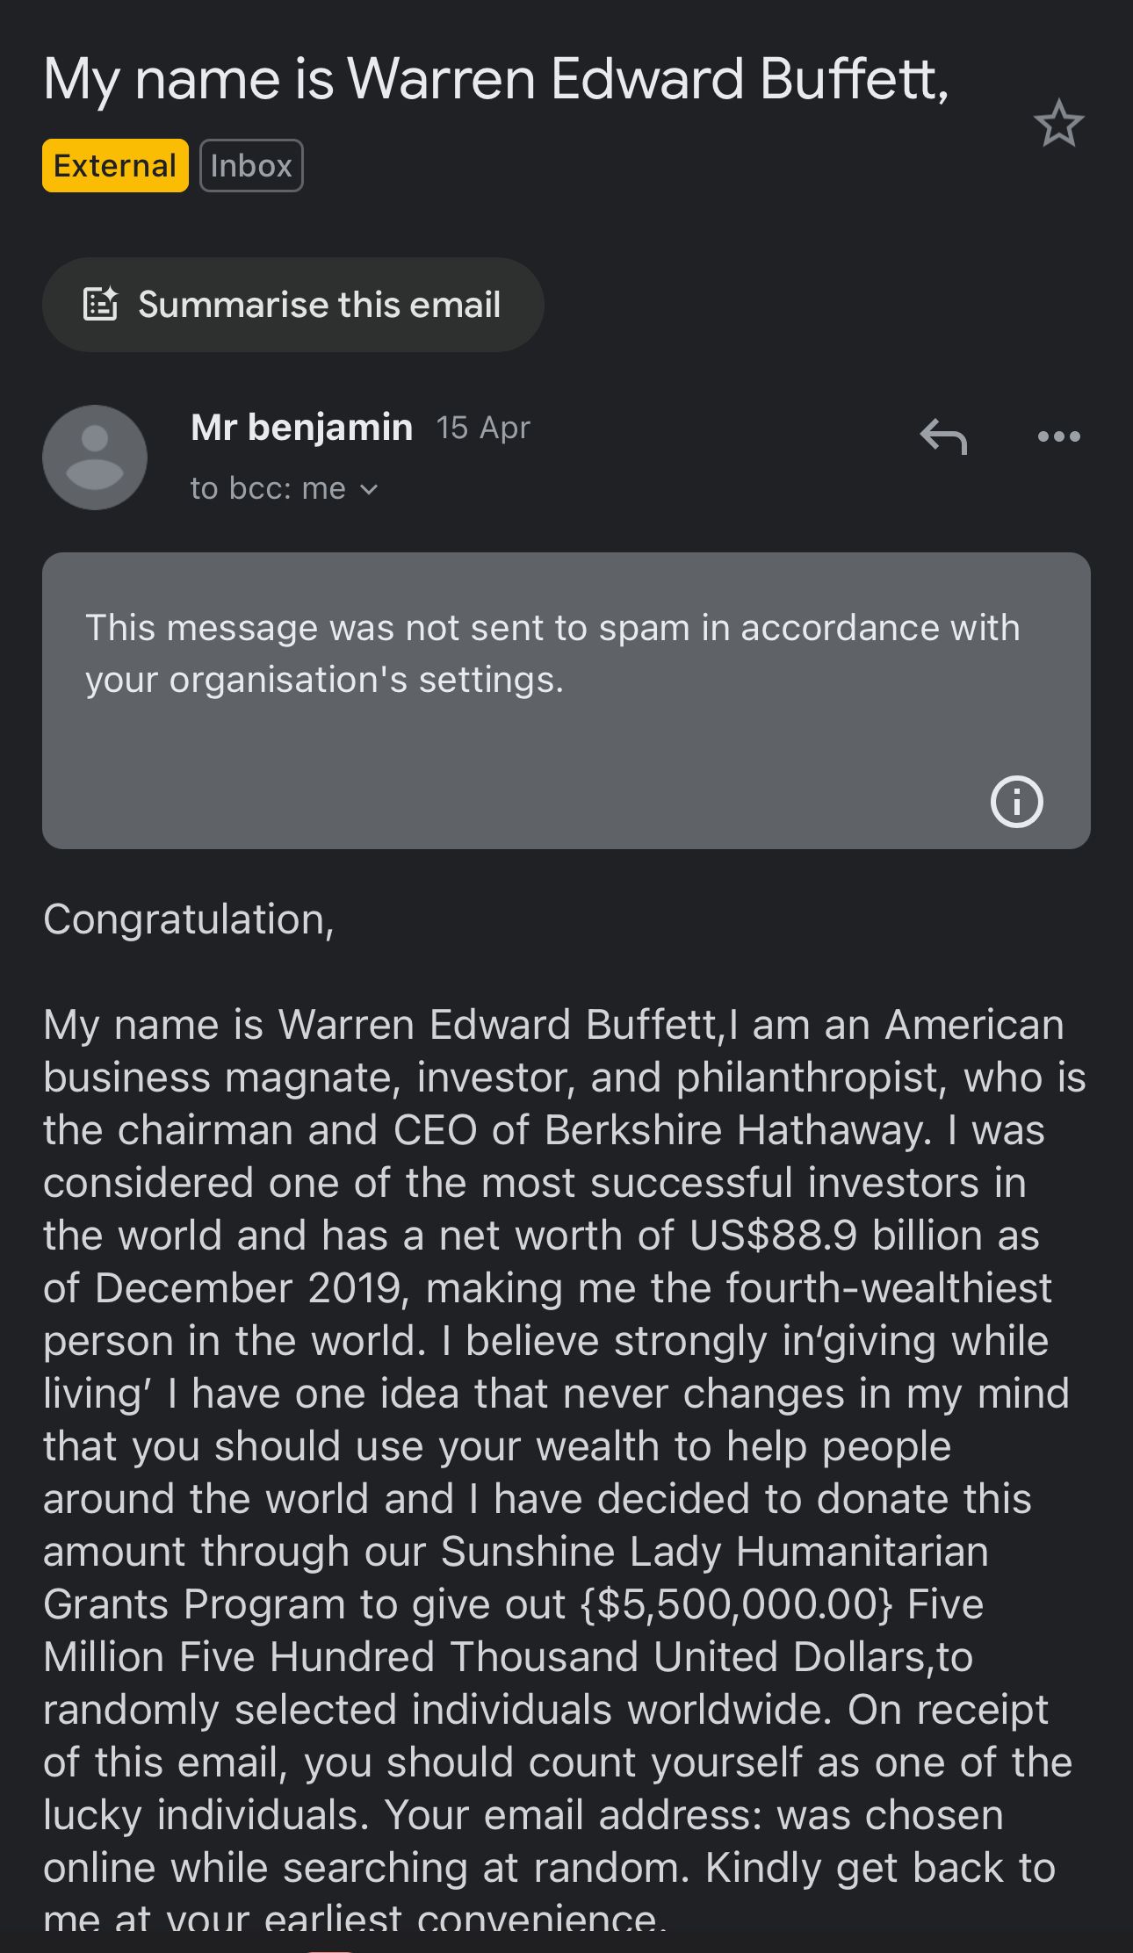The width and height of the screenshot is (1133, 1953).
Task: Star this Warren Buffett email
Action: tap(1058, 123)
